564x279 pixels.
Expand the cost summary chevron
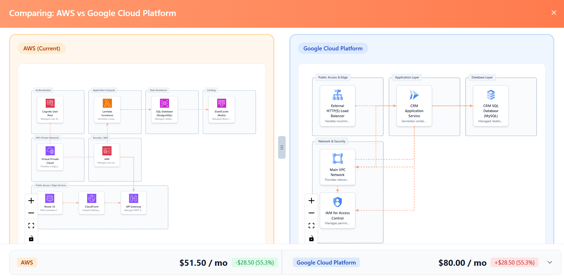pos(550,262)
